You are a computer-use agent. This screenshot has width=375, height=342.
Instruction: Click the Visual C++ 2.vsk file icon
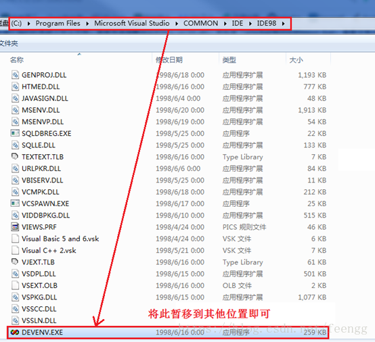(15, 251)
